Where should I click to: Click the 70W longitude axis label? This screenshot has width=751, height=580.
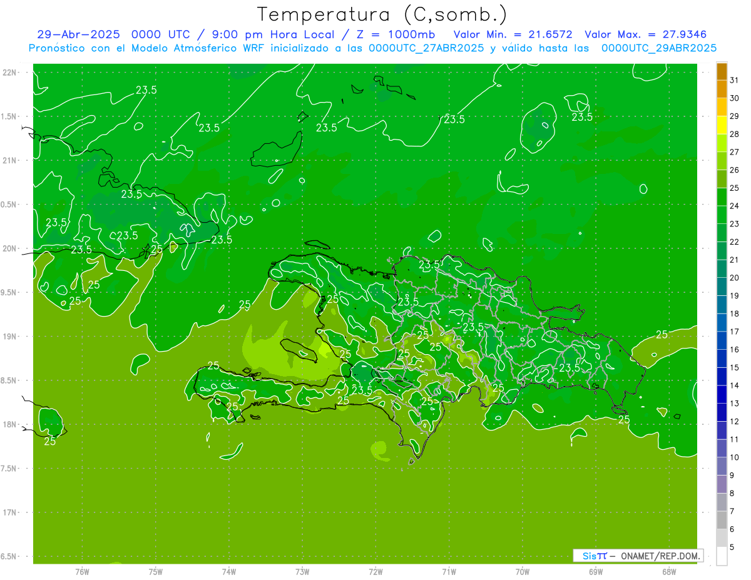click(x=522, y=571)
